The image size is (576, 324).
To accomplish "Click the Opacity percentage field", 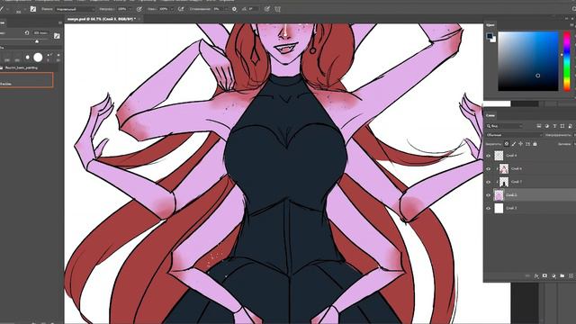I will 122,9.
